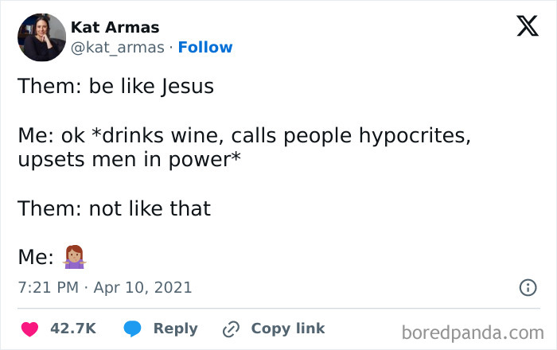Click the Apr 10, 2021 date
Image resolution: width=557 pixels, height=350 pixels.
click(144, 287)
